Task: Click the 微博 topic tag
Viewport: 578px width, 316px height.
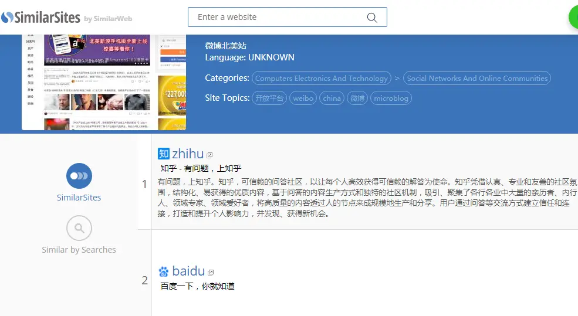Action: [357, 98]
